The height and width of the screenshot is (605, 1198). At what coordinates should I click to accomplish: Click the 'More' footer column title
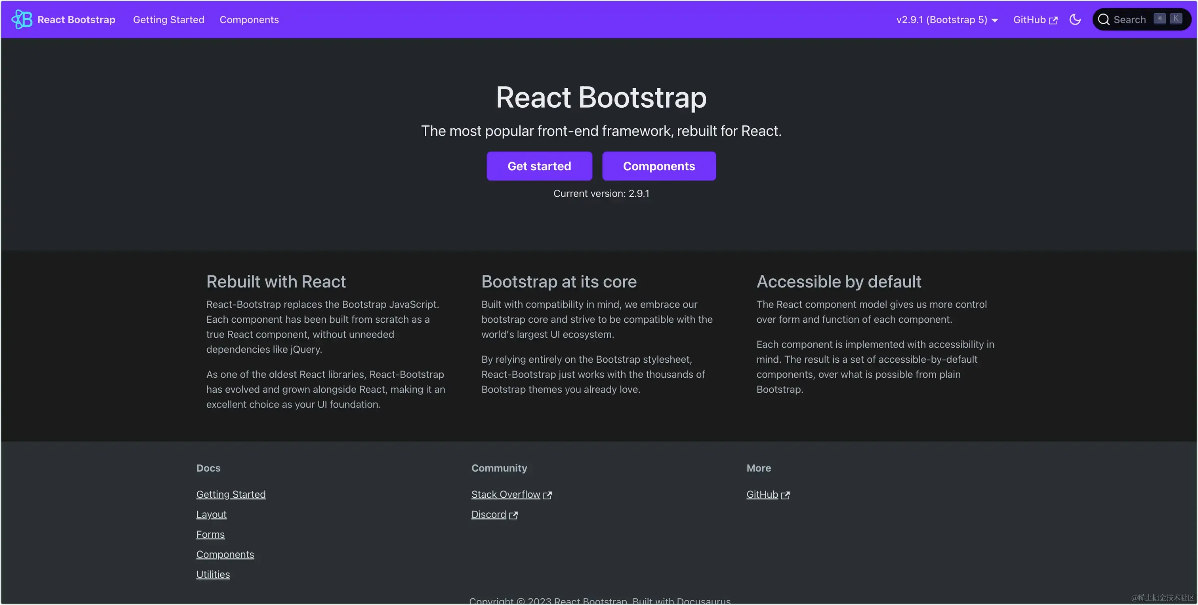coord(759,468)
